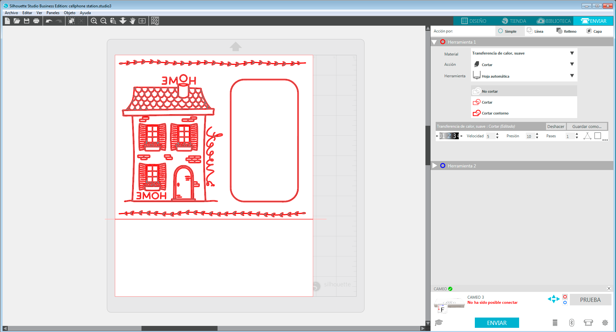This screenshot has height=332, width=616.
Task: Open the Material dropdown
Action: click(x=524, y=53)
